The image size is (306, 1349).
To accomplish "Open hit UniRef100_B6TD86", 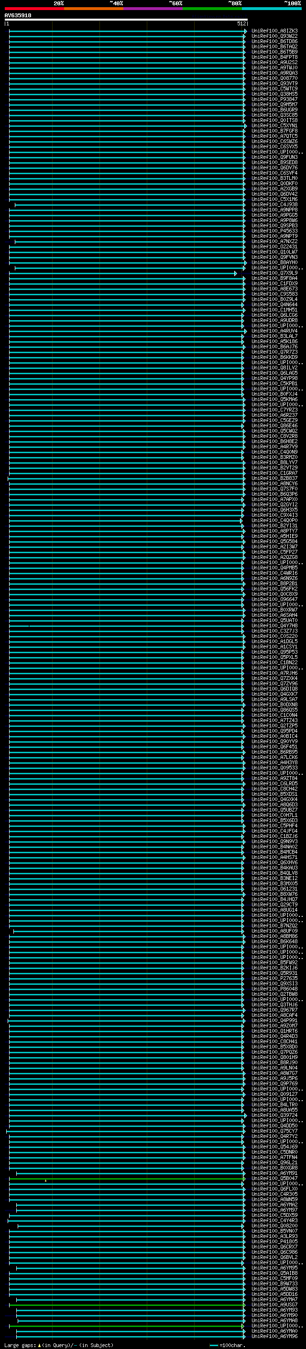I will click(x=274, y=41).
